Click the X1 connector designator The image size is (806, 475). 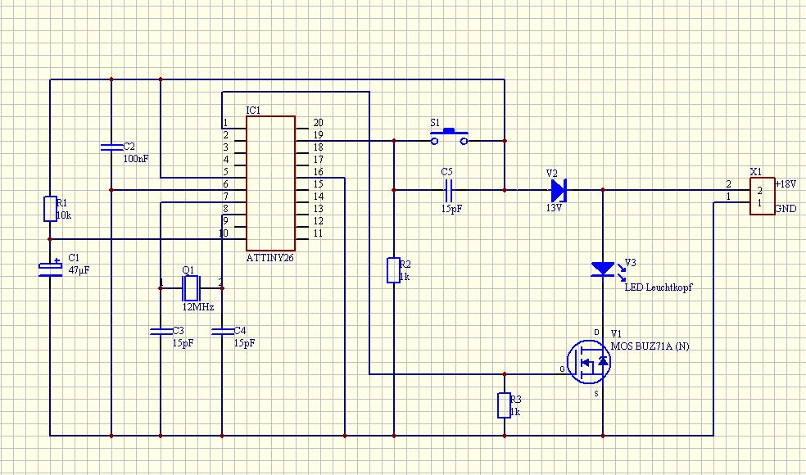tap(756, 172)
